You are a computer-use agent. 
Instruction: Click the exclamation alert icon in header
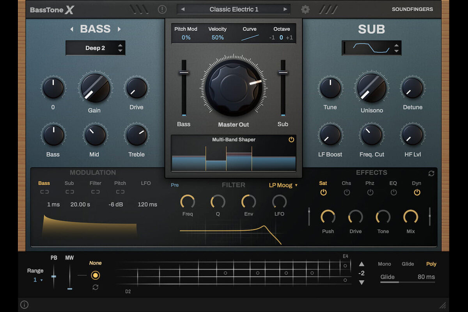pos(162,9)
